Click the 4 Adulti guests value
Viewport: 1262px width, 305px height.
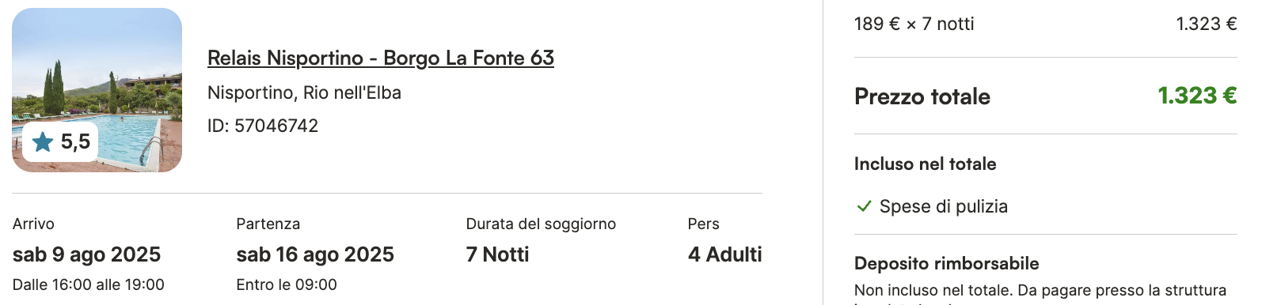pos(724,254)
